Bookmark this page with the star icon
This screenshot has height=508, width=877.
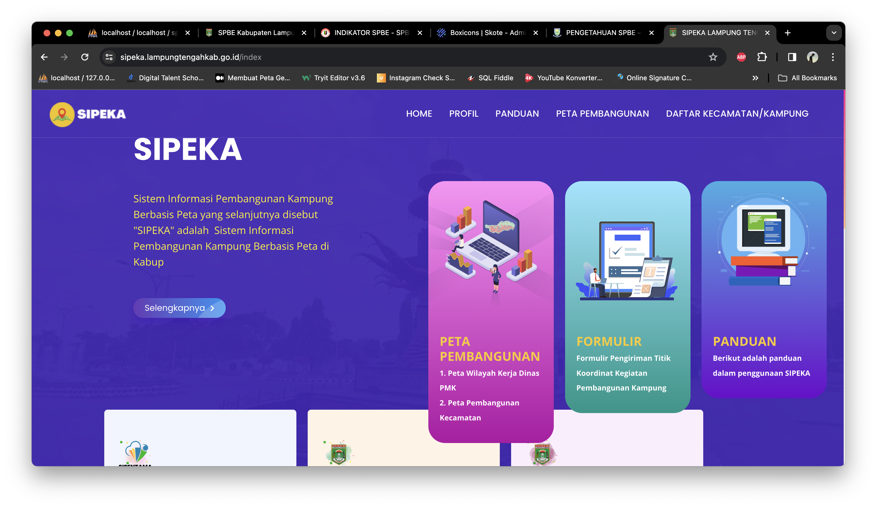coord(713,57)
